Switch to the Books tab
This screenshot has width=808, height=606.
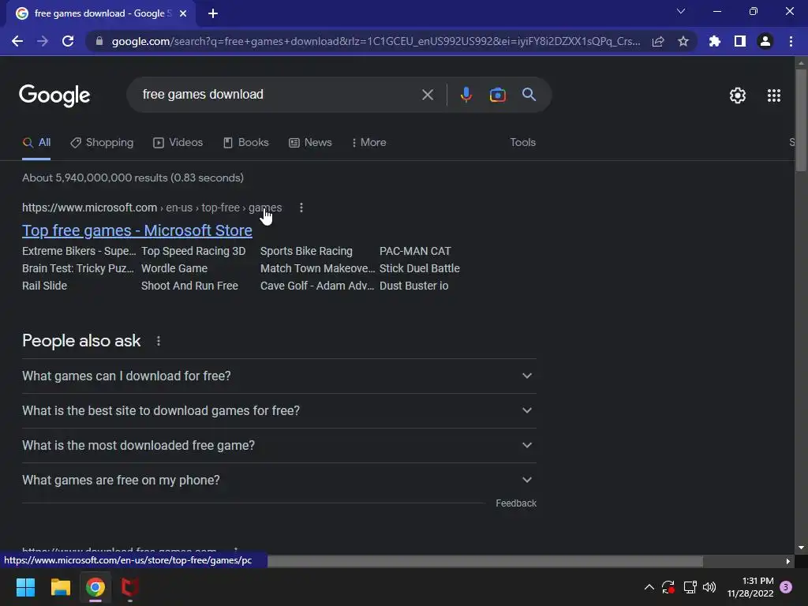point(246,143)
